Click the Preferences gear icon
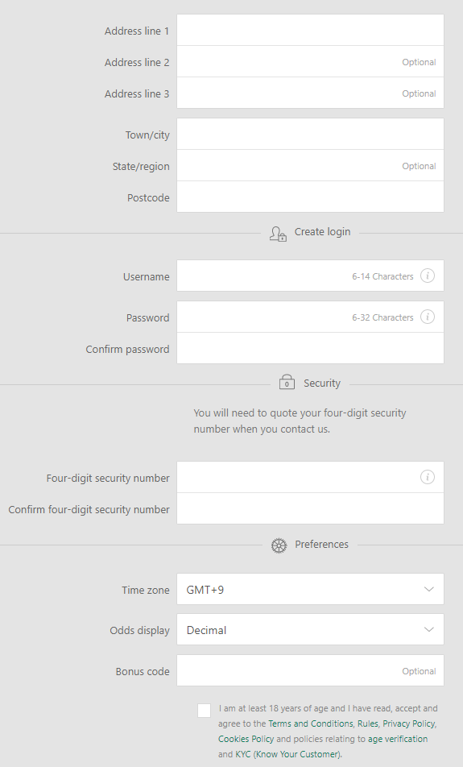This screenshot has width=463, height=767. click(x=279, y=545)
